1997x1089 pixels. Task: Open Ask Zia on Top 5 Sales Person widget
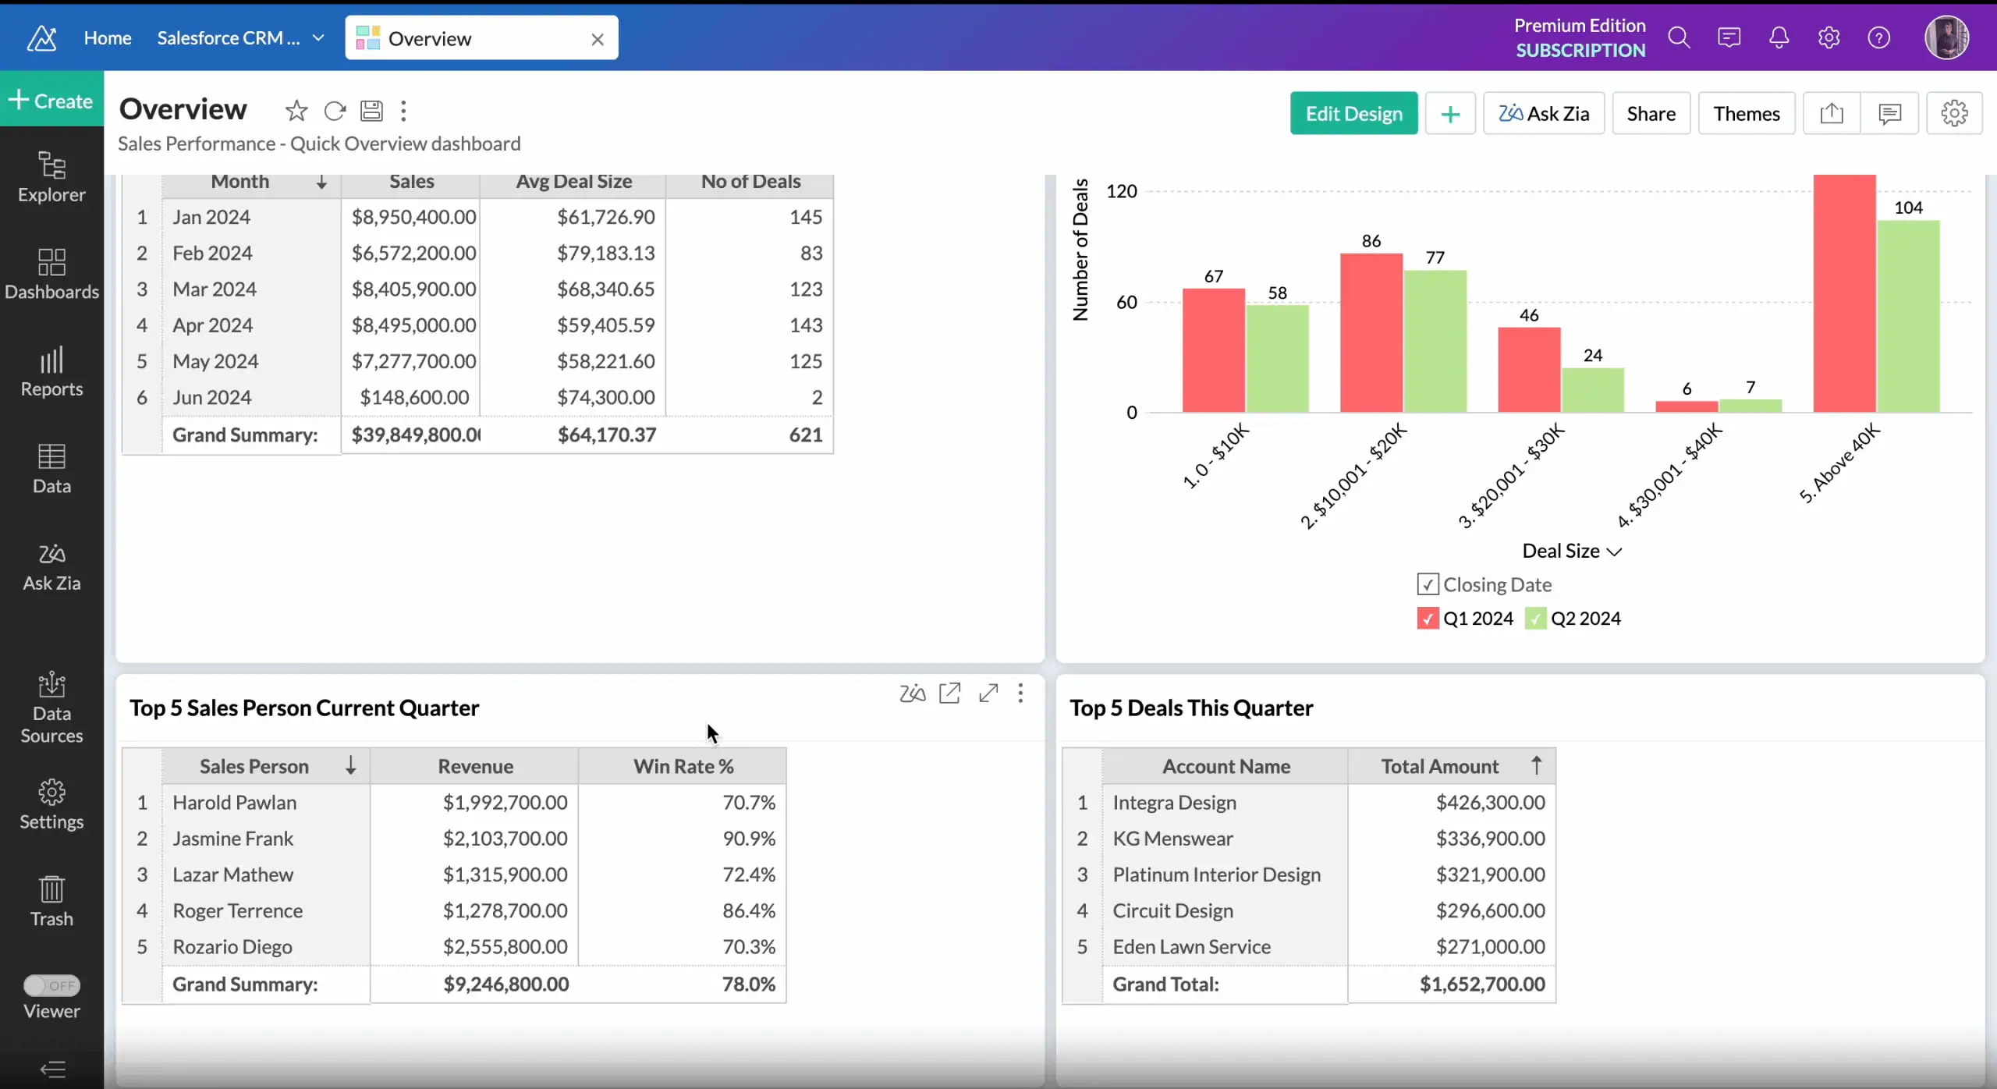tap(912, 693)
